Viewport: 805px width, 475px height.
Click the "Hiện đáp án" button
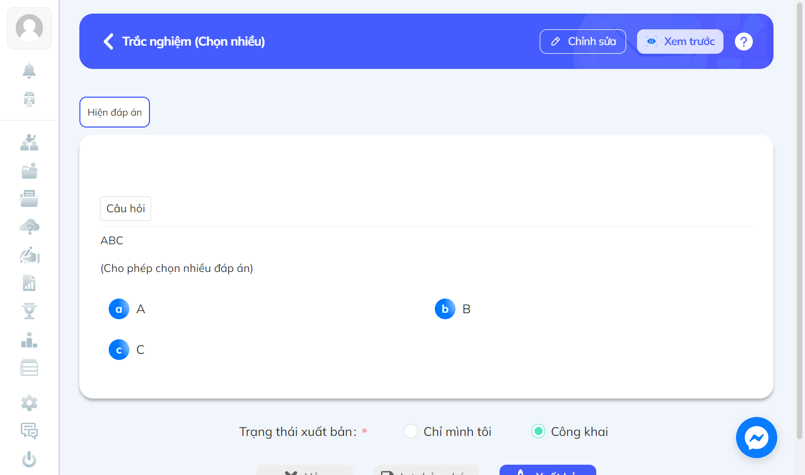[115, 112]
